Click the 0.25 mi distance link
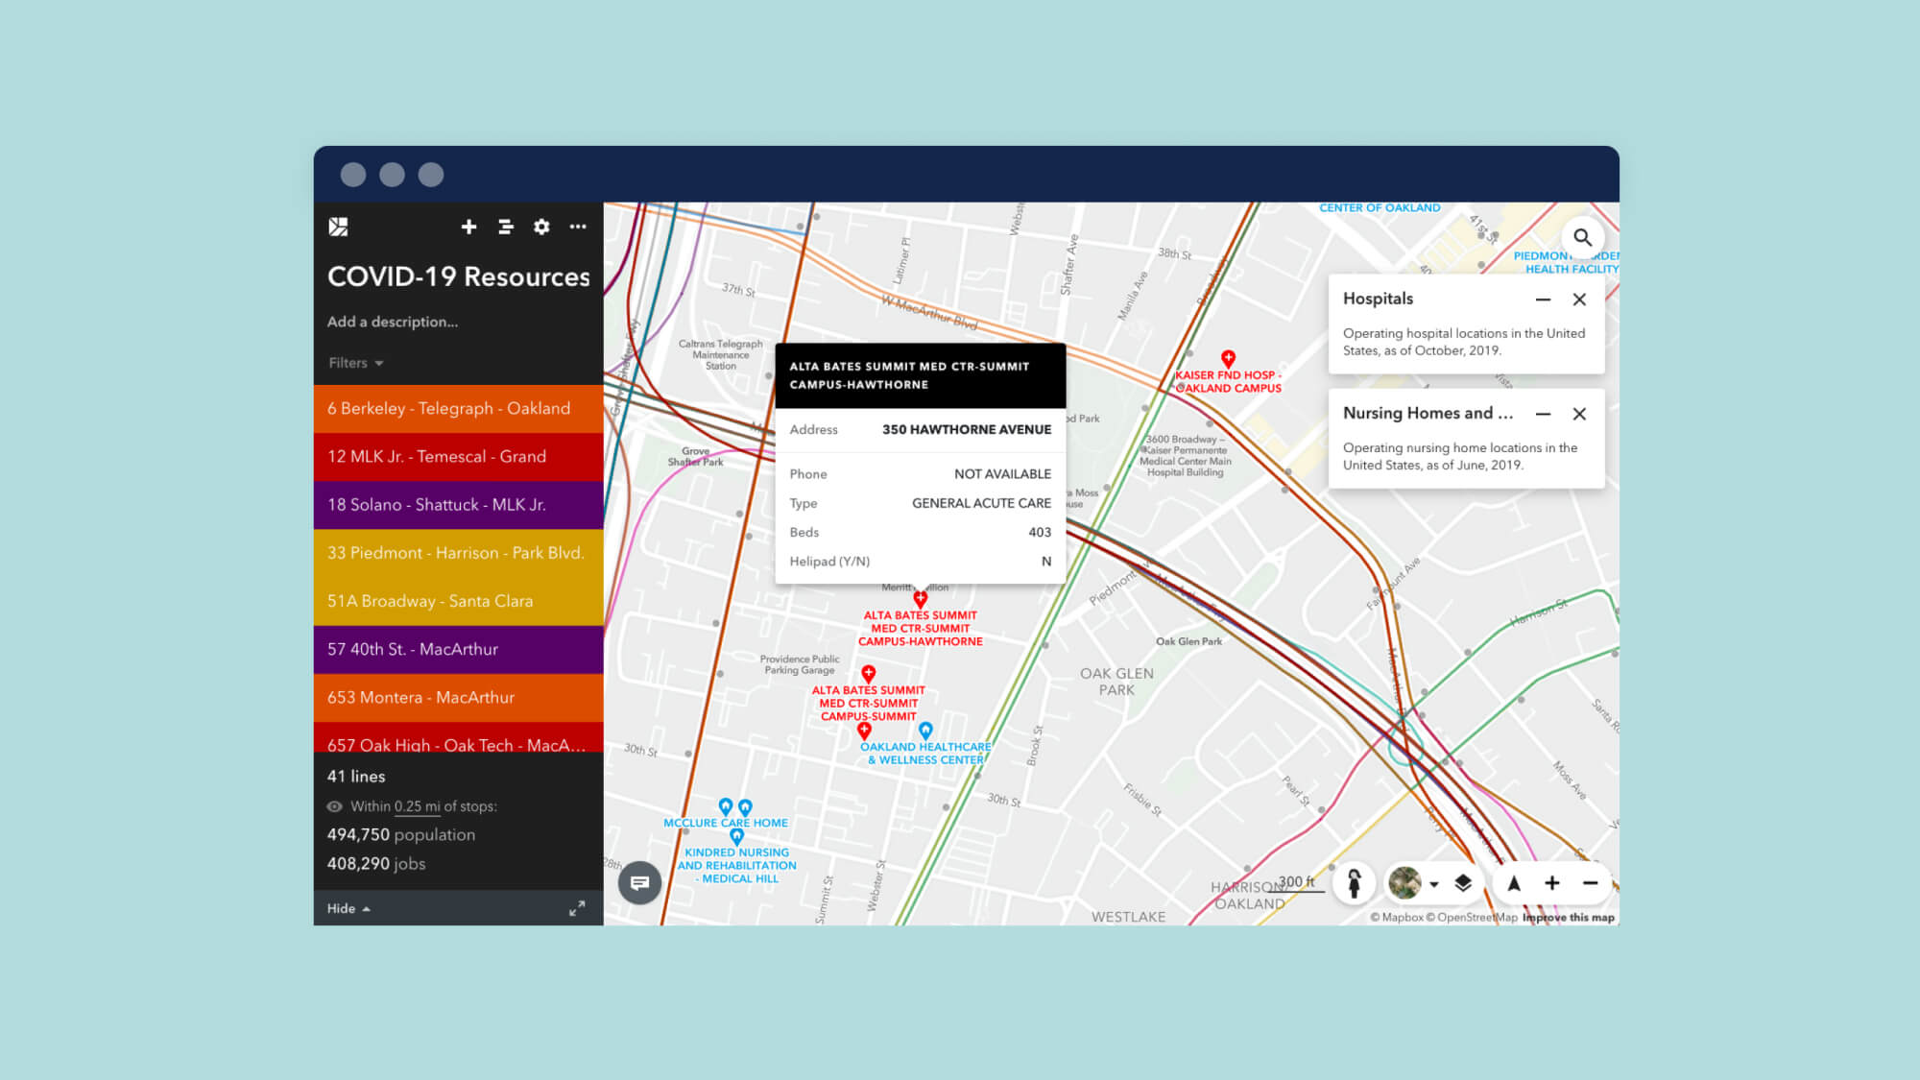1920x1080 pixels. click(417, 806)
